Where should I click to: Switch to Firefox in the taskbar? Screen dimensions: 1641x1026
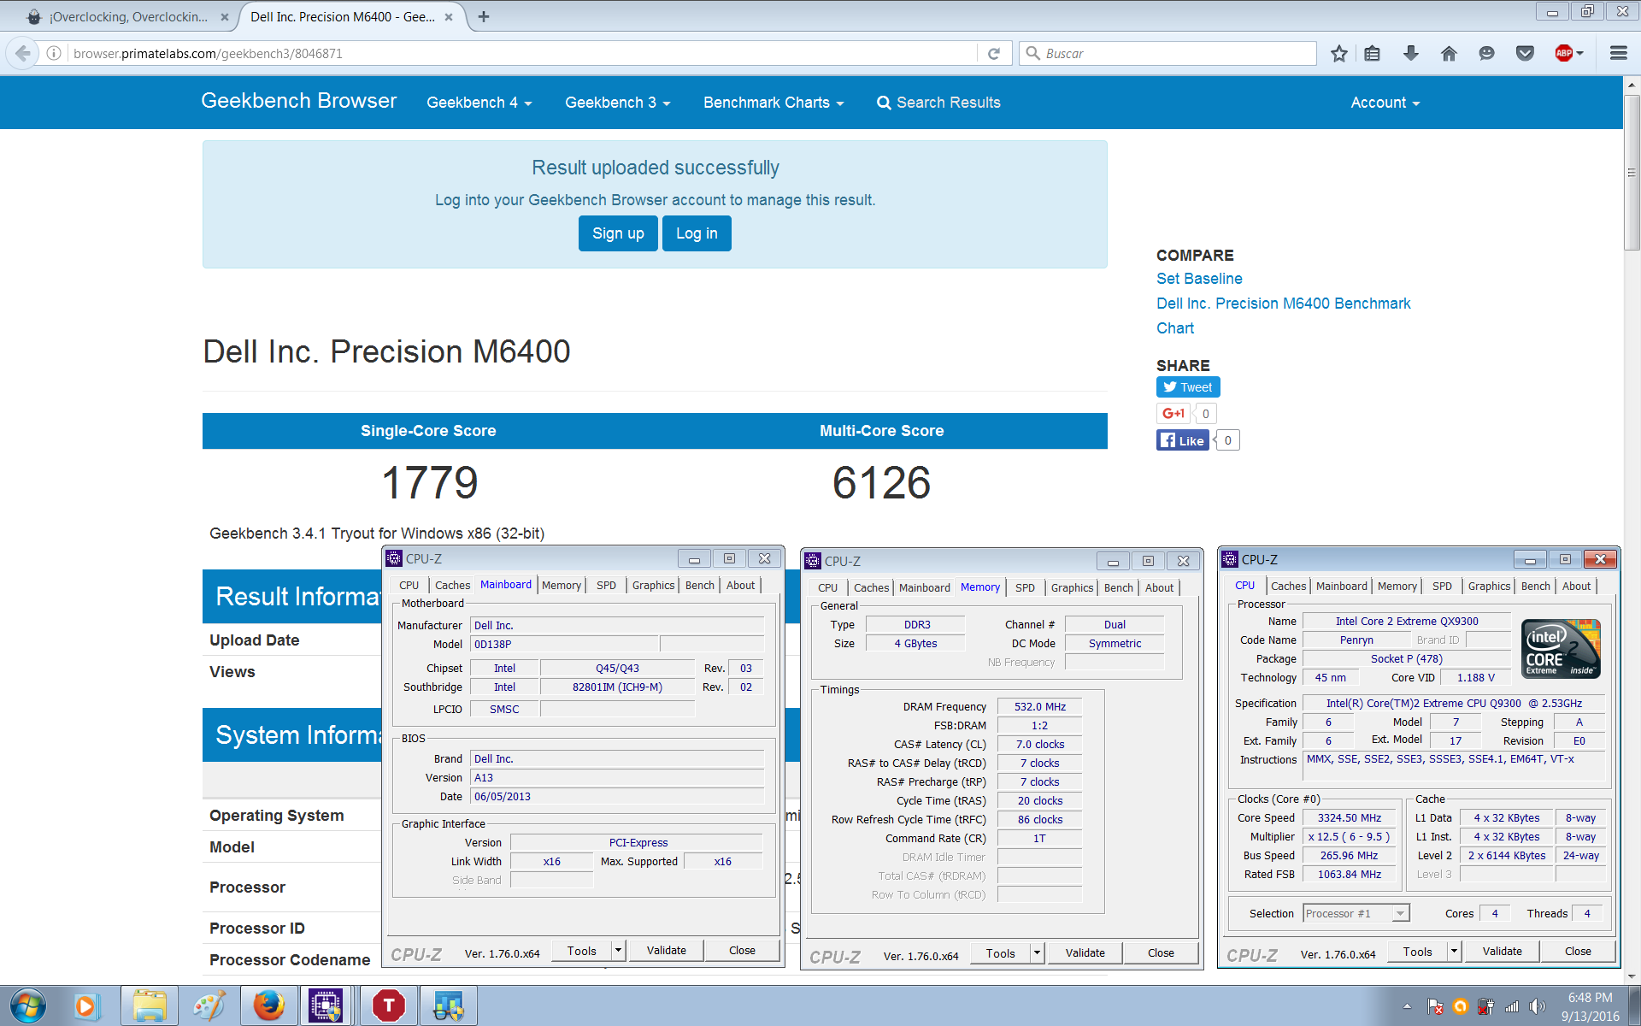pos(268,1005)
